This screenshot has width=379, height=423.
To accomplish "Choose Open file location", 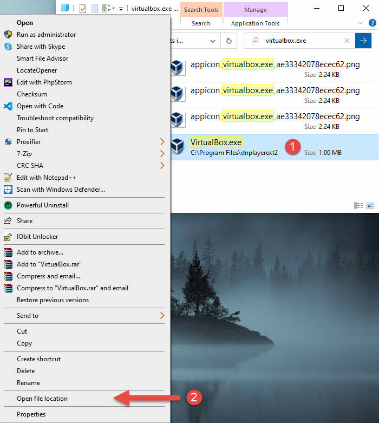I will click(x=84, y=399).
